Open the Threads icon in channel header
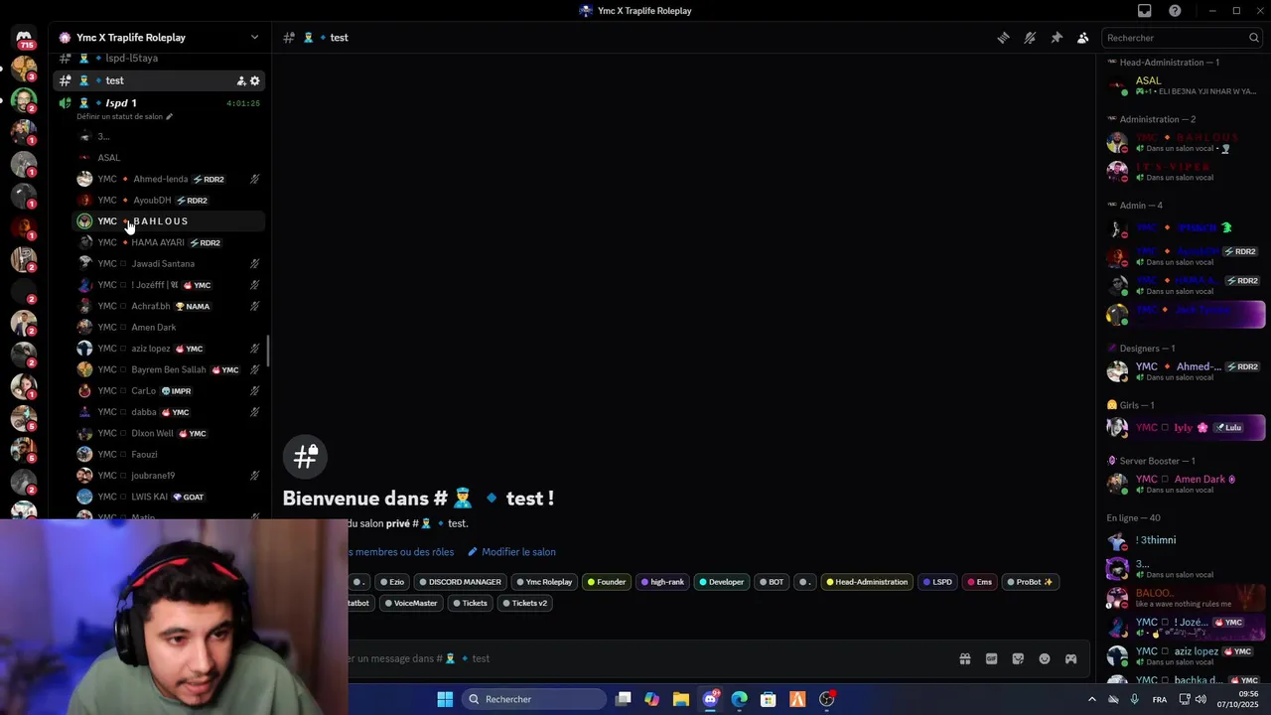1271x715 pixels. (1003, 38)
